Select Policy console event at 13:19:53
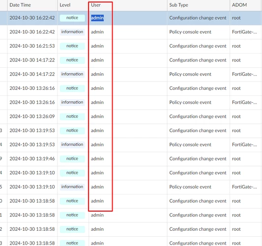The image size is (262, 246). coord(190,144)
